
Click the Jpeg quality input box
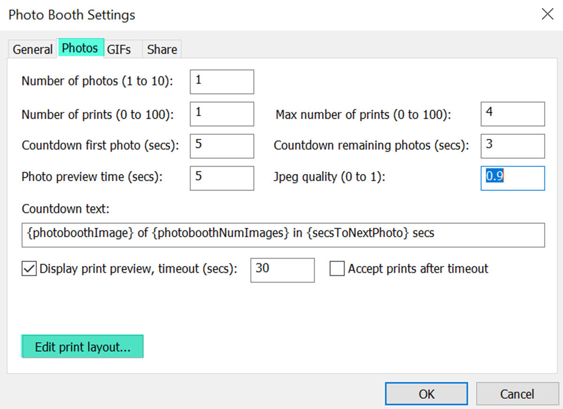pos(512,178)
